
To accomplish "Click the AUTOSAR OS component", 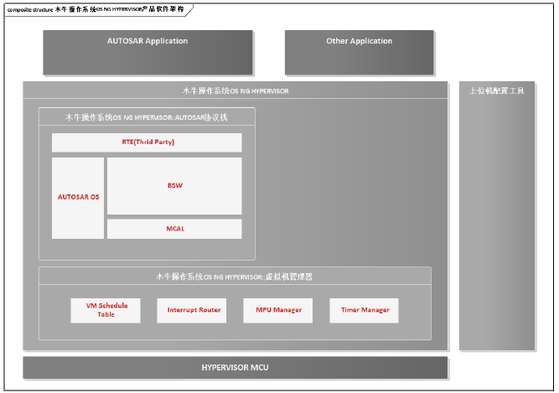I will 78,198.
